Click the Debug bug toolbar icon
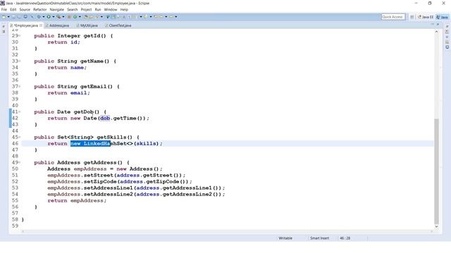The width and height of the screenshot is (451, 253). click(x=39, y=17)
